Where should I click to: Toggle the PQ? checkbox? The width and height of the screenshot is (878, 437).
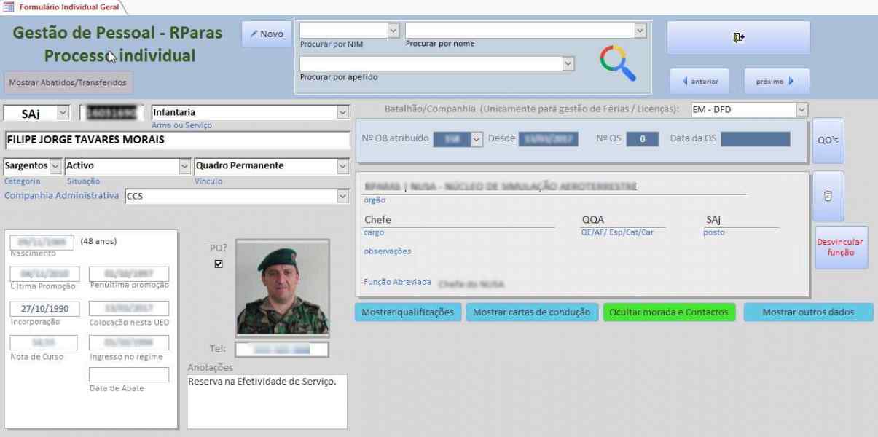[x=219, y=264]
